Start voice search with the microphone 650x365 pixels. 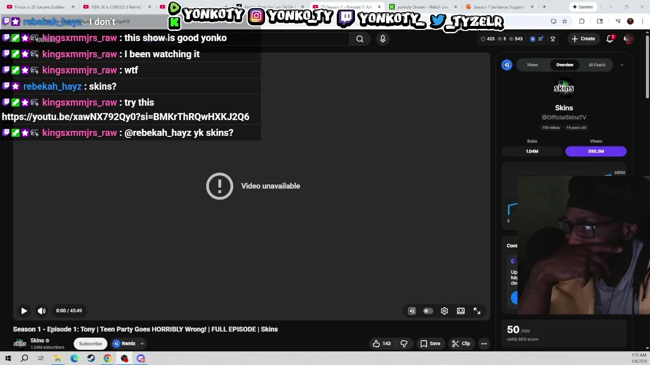383,39
